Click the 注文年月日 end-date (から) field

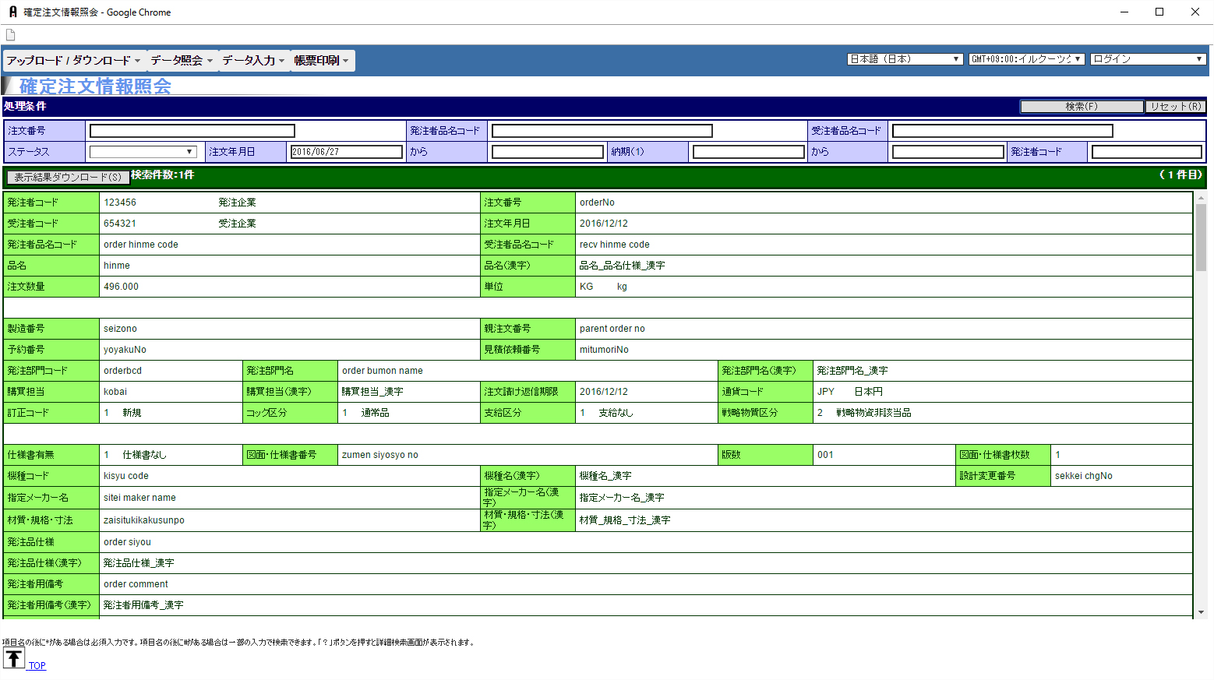tap(548, 152)
